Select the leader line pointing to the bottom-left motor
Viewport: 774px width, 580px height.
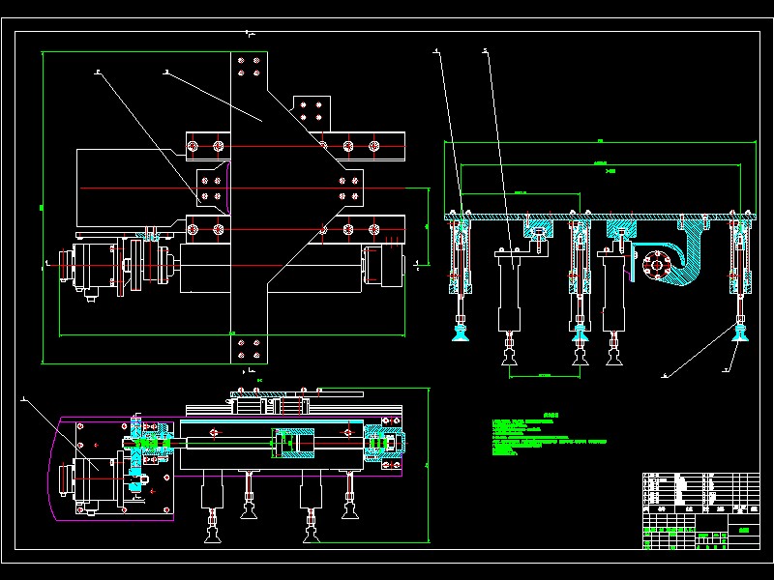(60, 434)
